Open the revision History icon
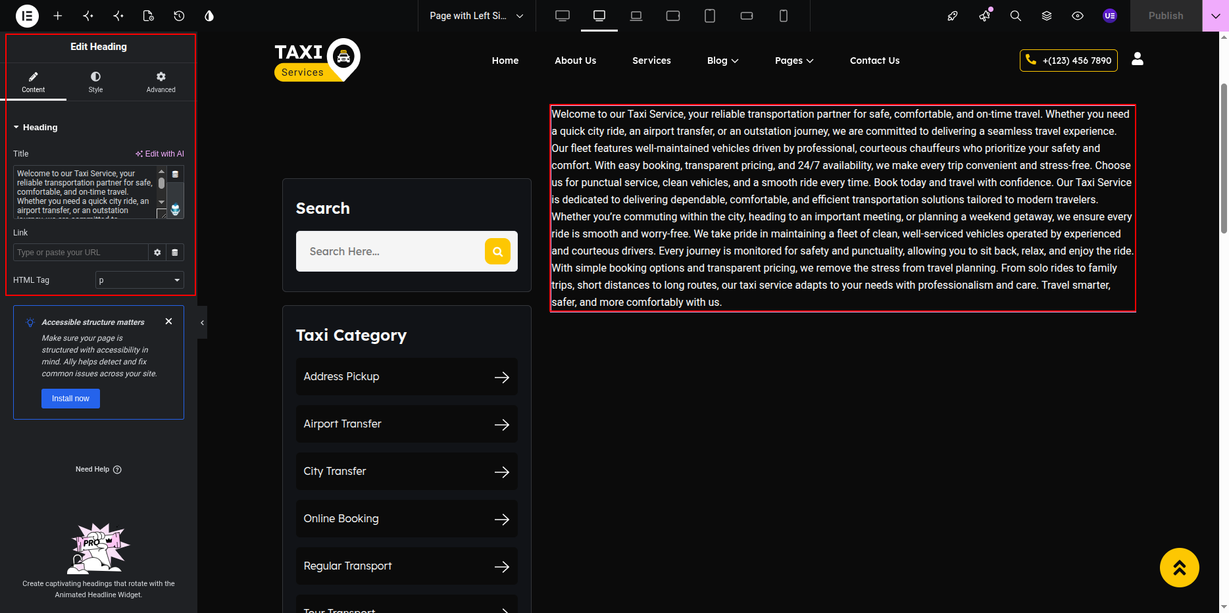 pos(179,16)
